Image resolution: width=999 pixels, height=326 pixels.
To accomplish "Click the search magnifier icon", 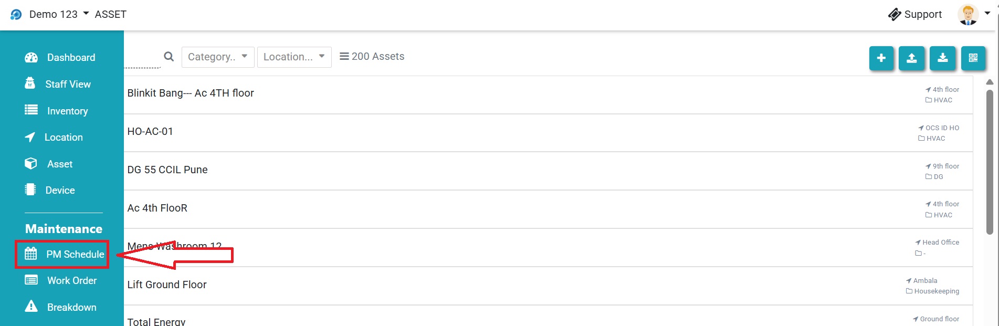I will click(169, 57).
